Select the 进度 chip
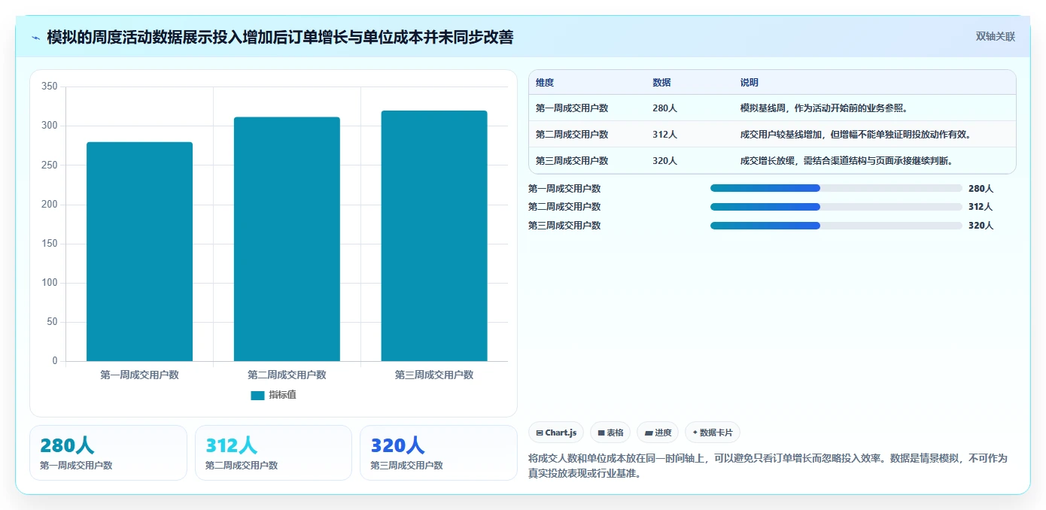Viewport: 1046px width, 510px height. click(x=658, y=433)
